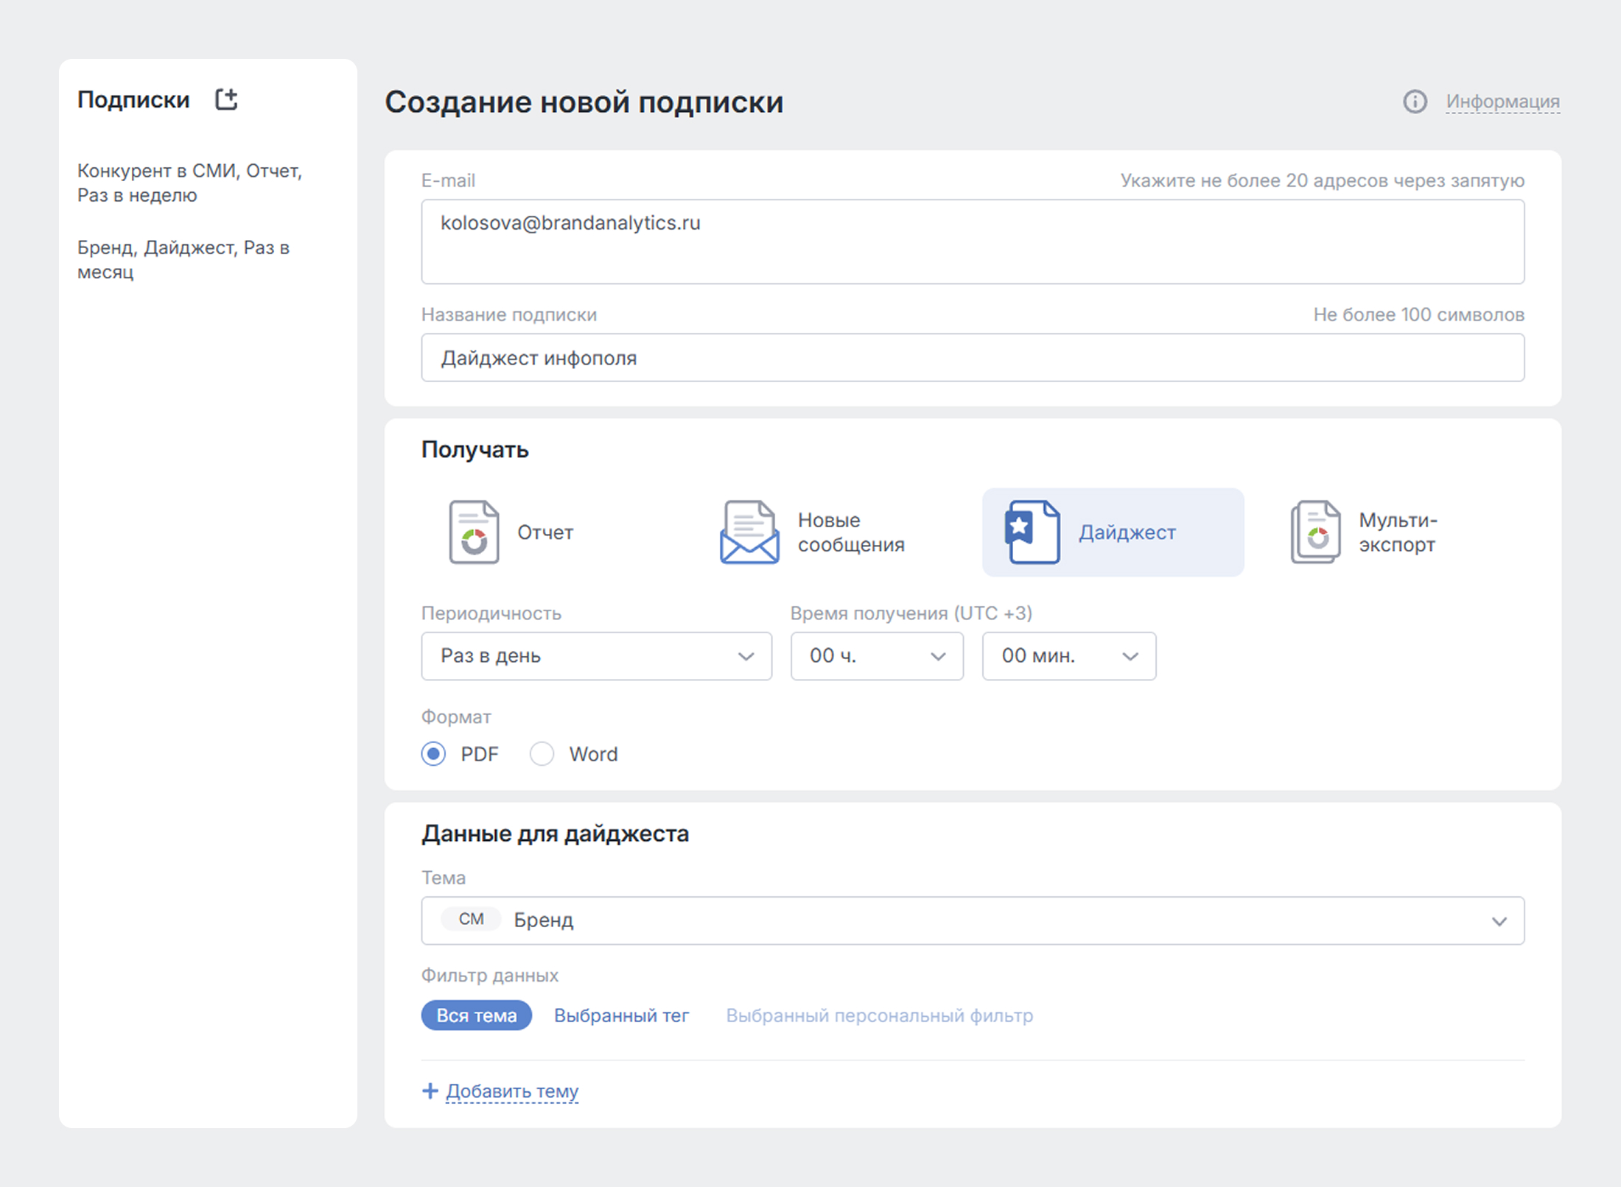Open the Периодичность dropdown Раз в день
Image resolution: width=1621 pixels, height=1187 pixels.
[x=597, y=655]
